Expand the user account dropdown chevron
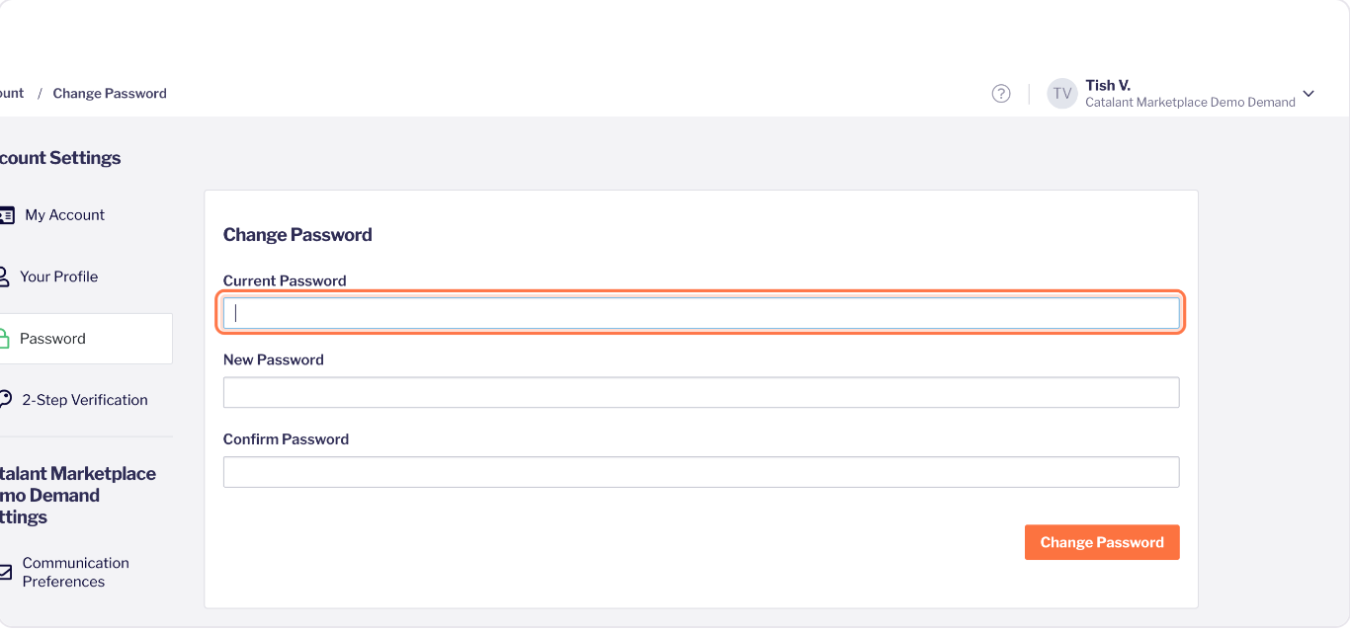 click(x=1308, y=94)
